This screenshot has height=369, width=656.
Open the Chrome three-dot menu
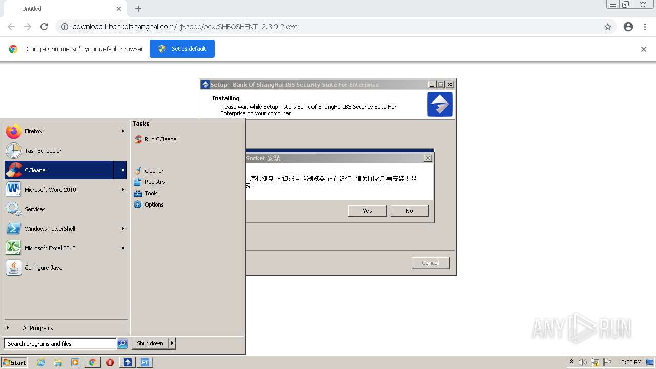(645, 27)
